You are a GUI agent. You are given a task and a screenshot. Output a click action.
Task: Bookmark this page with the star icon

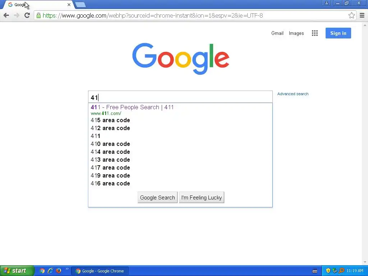click(x=351, y=15)
